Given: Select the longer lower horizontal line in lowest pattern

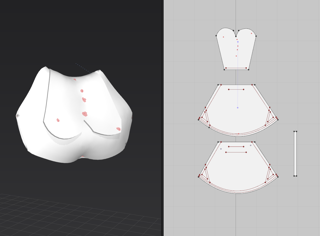Looking at the screenshot, I should pos(236,152).
